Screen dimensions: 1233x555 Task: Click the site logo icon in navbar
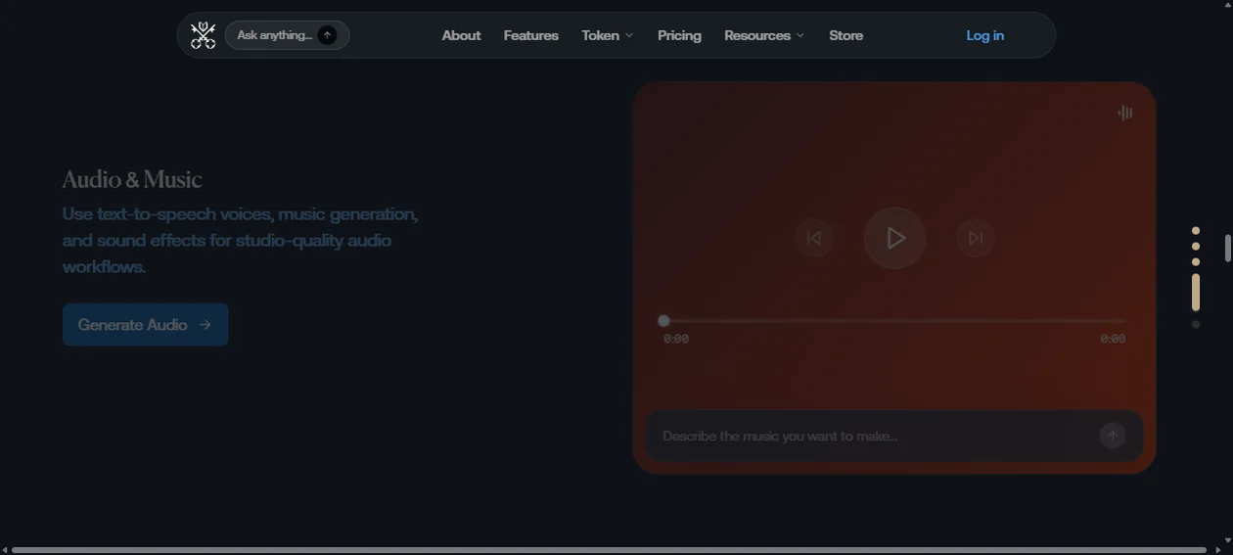pyautogui.click(x=203, y=35)
